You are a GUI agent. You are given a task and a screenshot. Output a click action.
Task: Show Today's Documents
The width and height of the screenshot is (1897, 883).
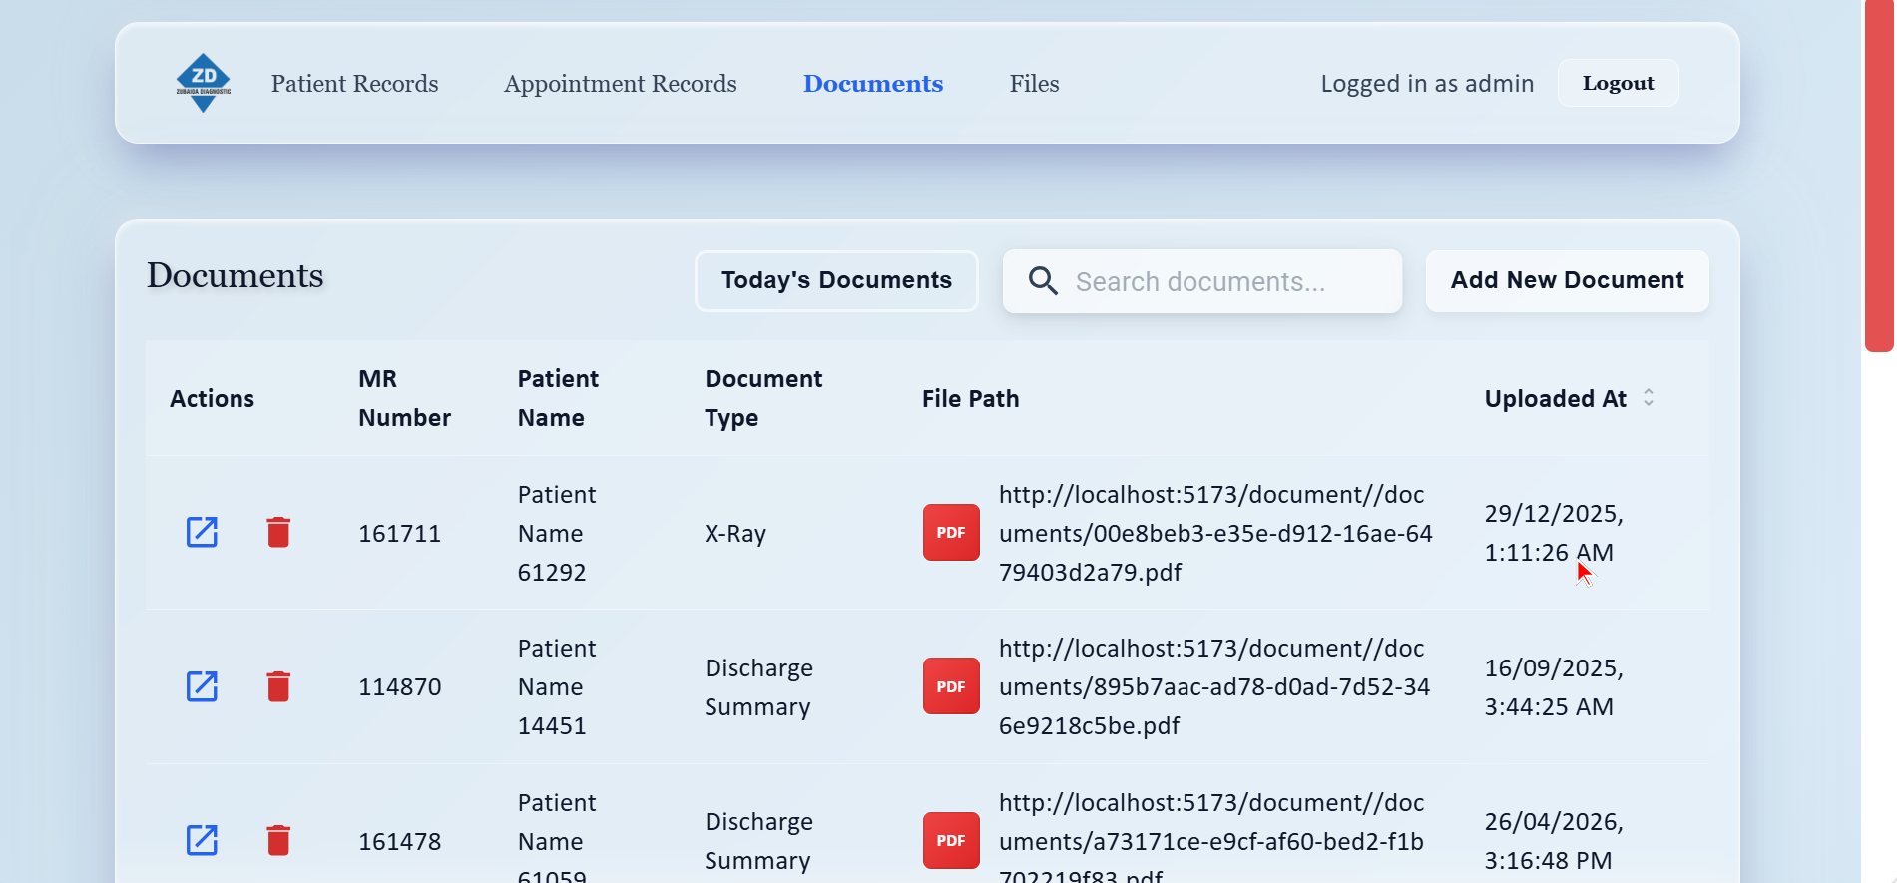[x=836, y=280]
